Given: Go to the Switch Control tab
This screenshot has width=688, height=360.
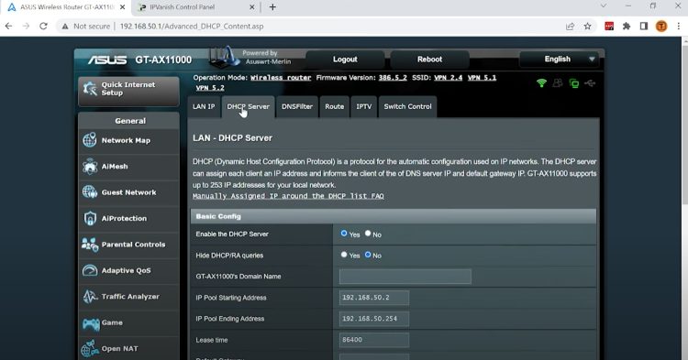Looking at the screenshot, I should click(x=407, y=107).
